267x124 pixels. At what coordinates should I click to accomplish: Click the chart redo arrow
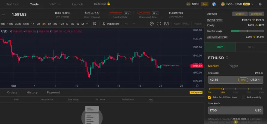(134, 24)
